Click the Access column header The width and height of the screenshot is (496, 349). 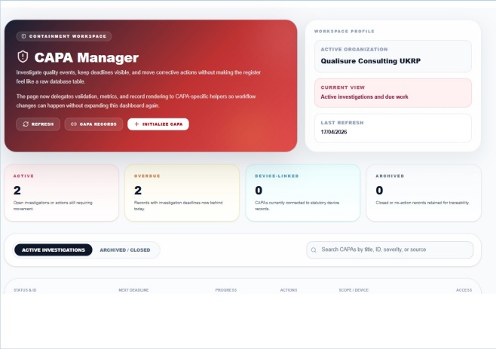464,290
